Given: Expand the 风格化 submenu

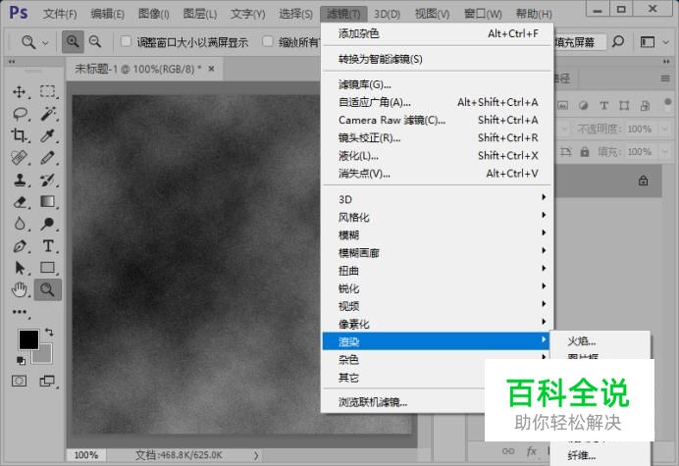Looking at the screenshot, I should [437, 217].
